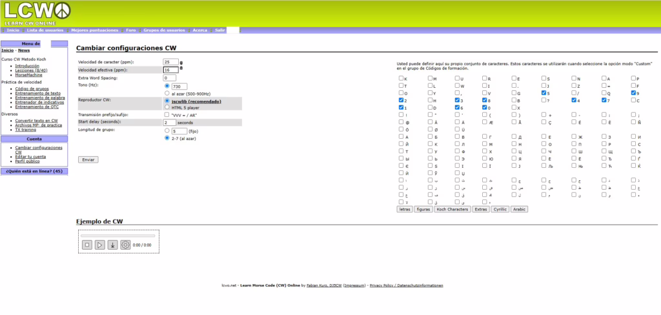Viewport: 661px width, 315px height.
Task: Open the Privacy Policy footer link
Action: pos(407,285)
